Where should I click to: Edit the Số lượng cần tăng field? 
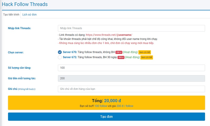point(131,68)
